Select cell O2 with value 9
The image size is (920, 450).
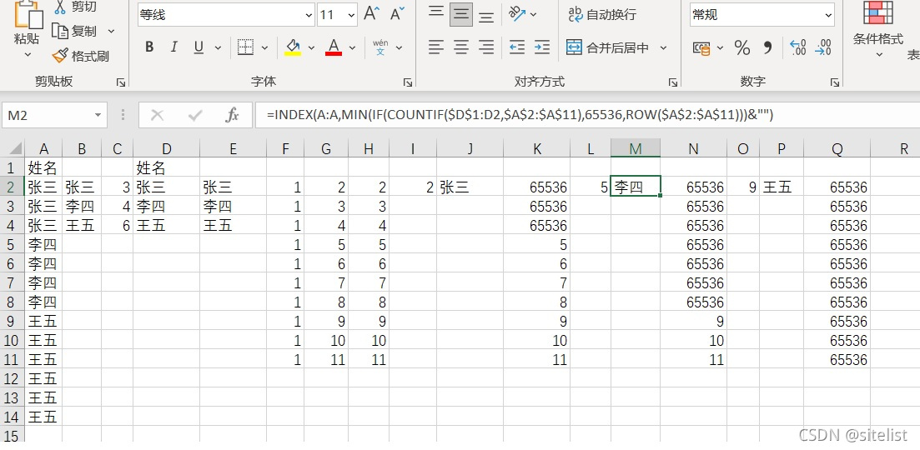[x=743, y=187]
